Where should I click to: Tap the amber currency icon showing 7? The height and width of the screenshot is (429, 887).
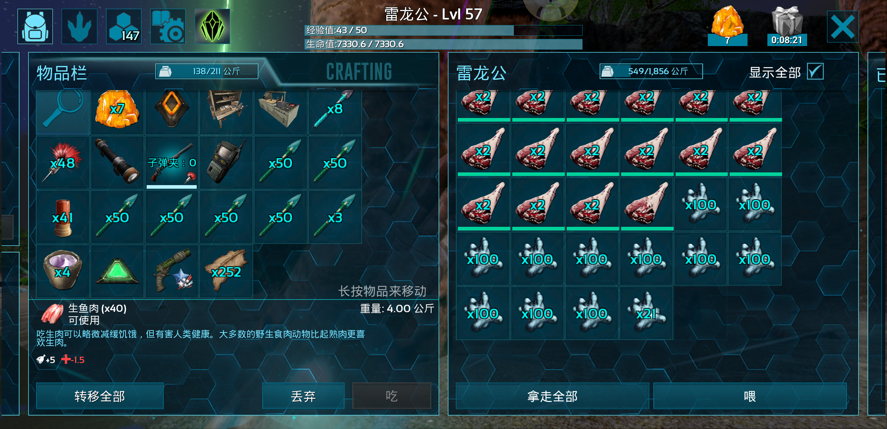coord(727,26)
